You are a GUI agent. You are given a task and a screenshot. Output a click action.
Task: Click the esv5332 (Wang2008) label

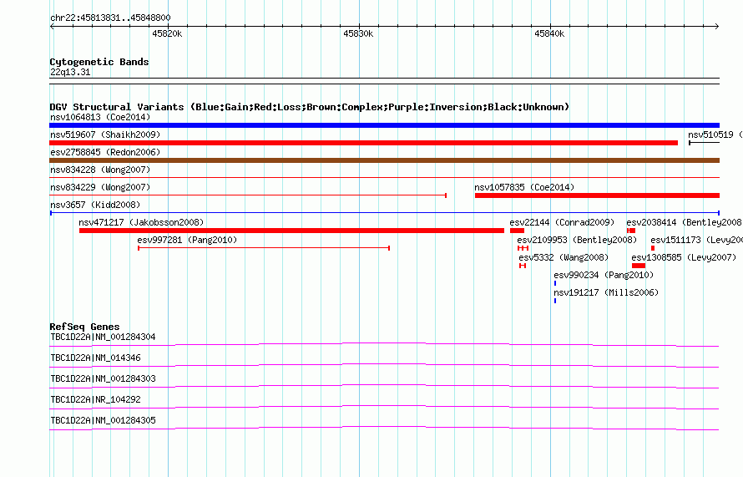[x=564, y=257]
